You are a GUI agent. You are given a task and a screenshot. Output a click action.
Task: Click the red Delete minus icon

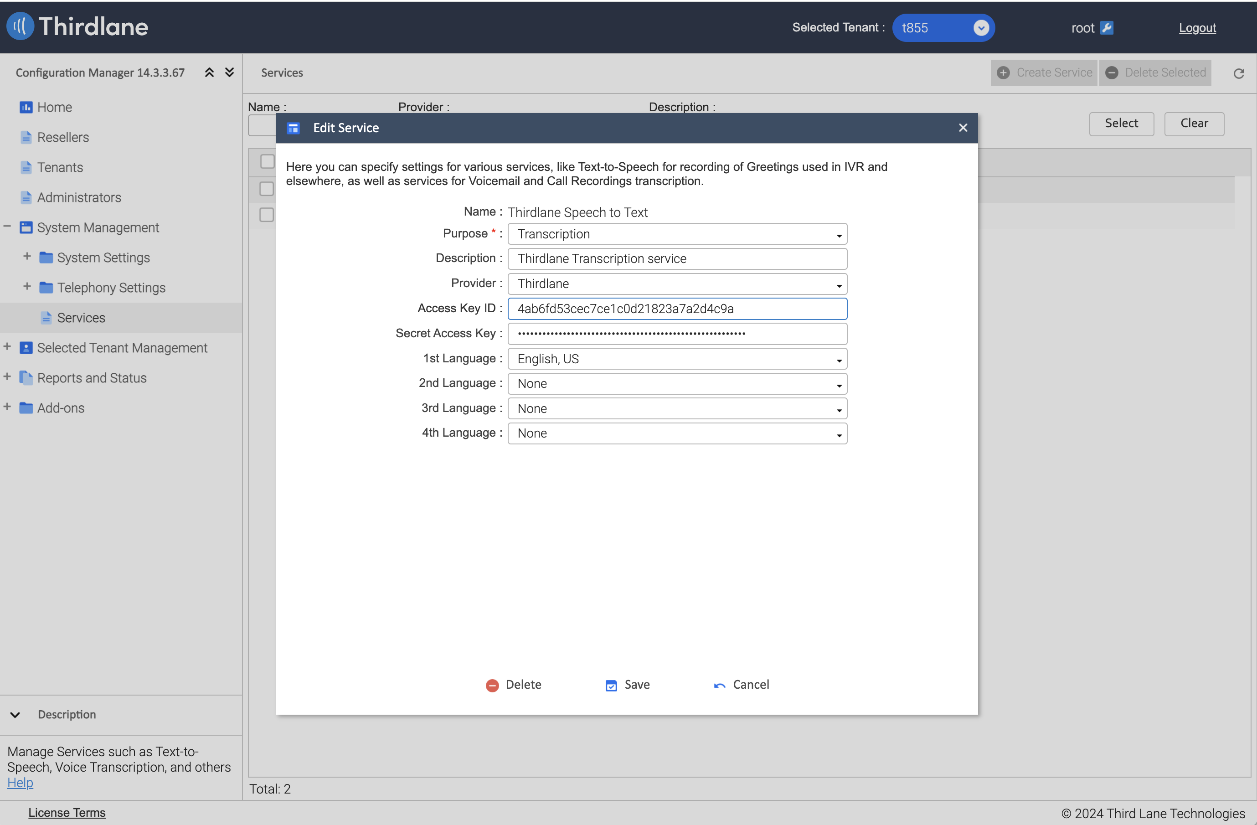coord(492,686)
